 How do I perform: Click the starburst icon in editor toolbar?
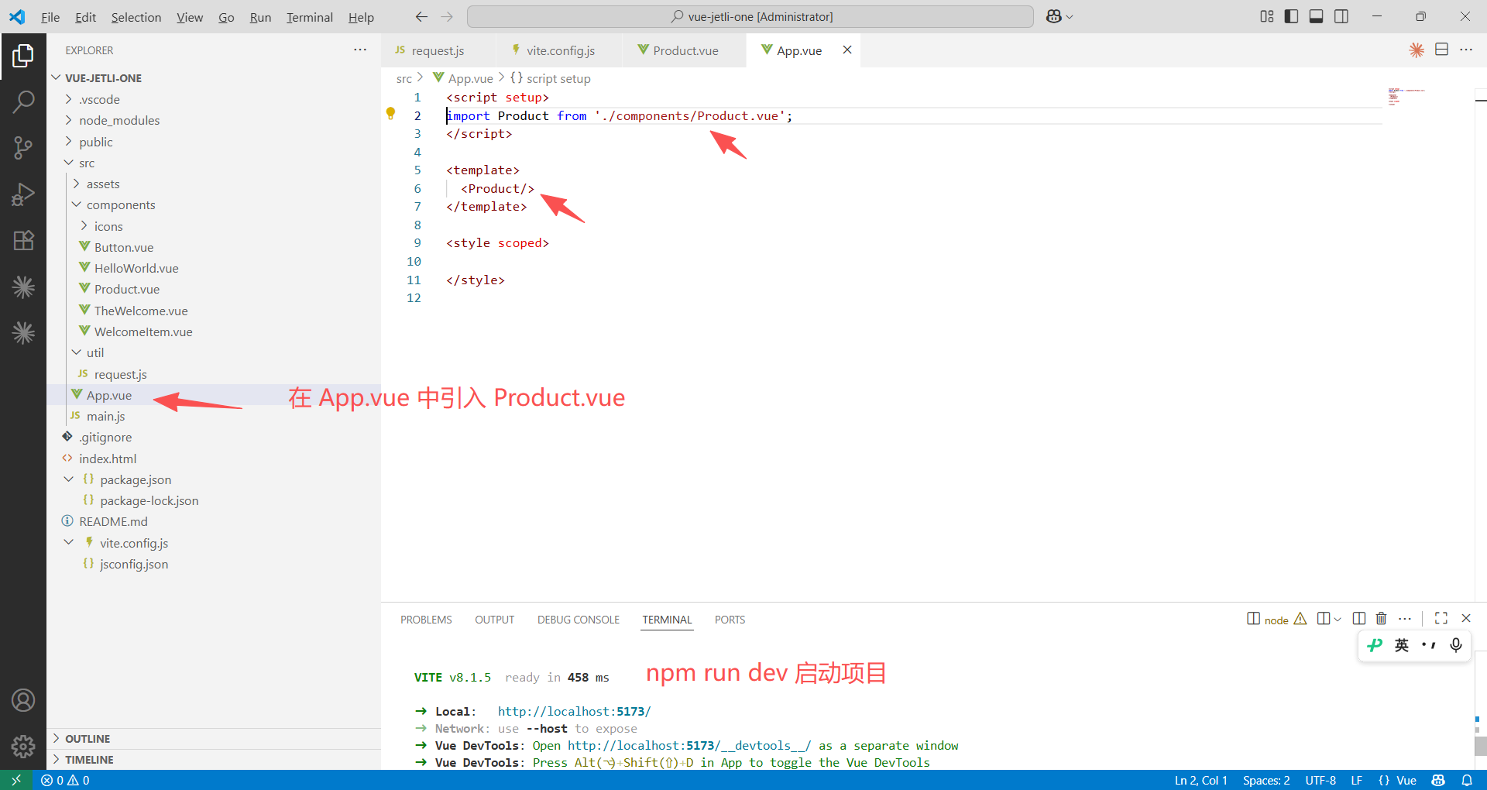pos(1417,50)
